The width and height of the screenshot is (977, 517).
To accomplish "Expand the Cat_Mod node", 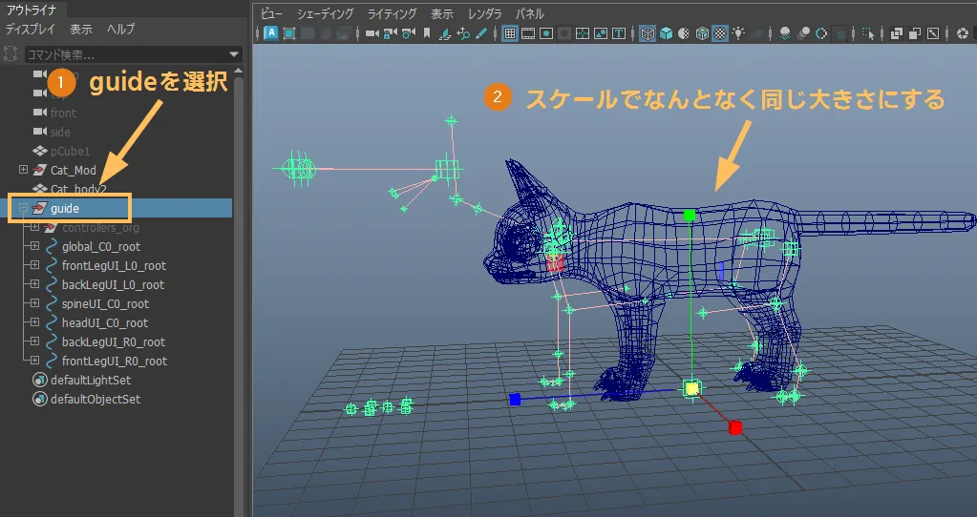I will click(24, 170).
